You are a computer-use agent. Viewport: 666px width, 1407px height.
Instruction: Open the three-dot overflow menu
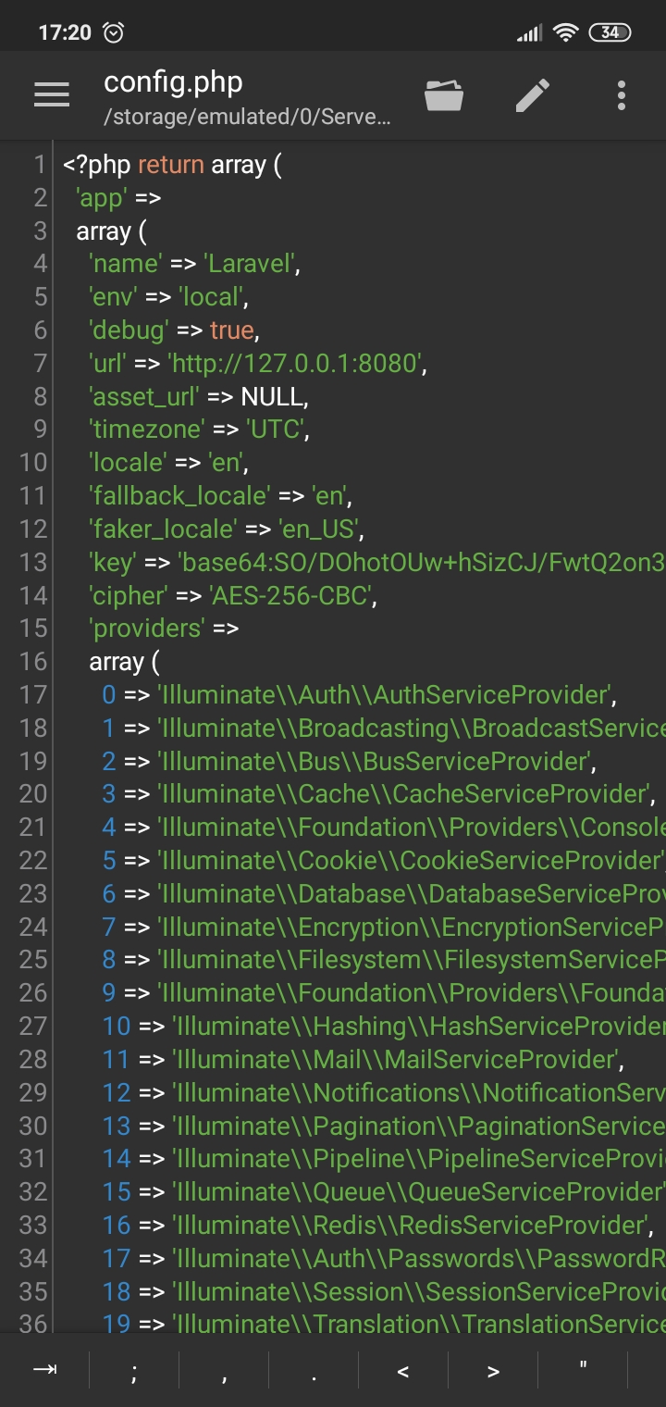pos(621,94)
